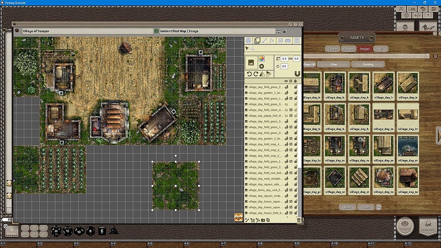
Task: Click the Store button
Action: click(348, 207)
